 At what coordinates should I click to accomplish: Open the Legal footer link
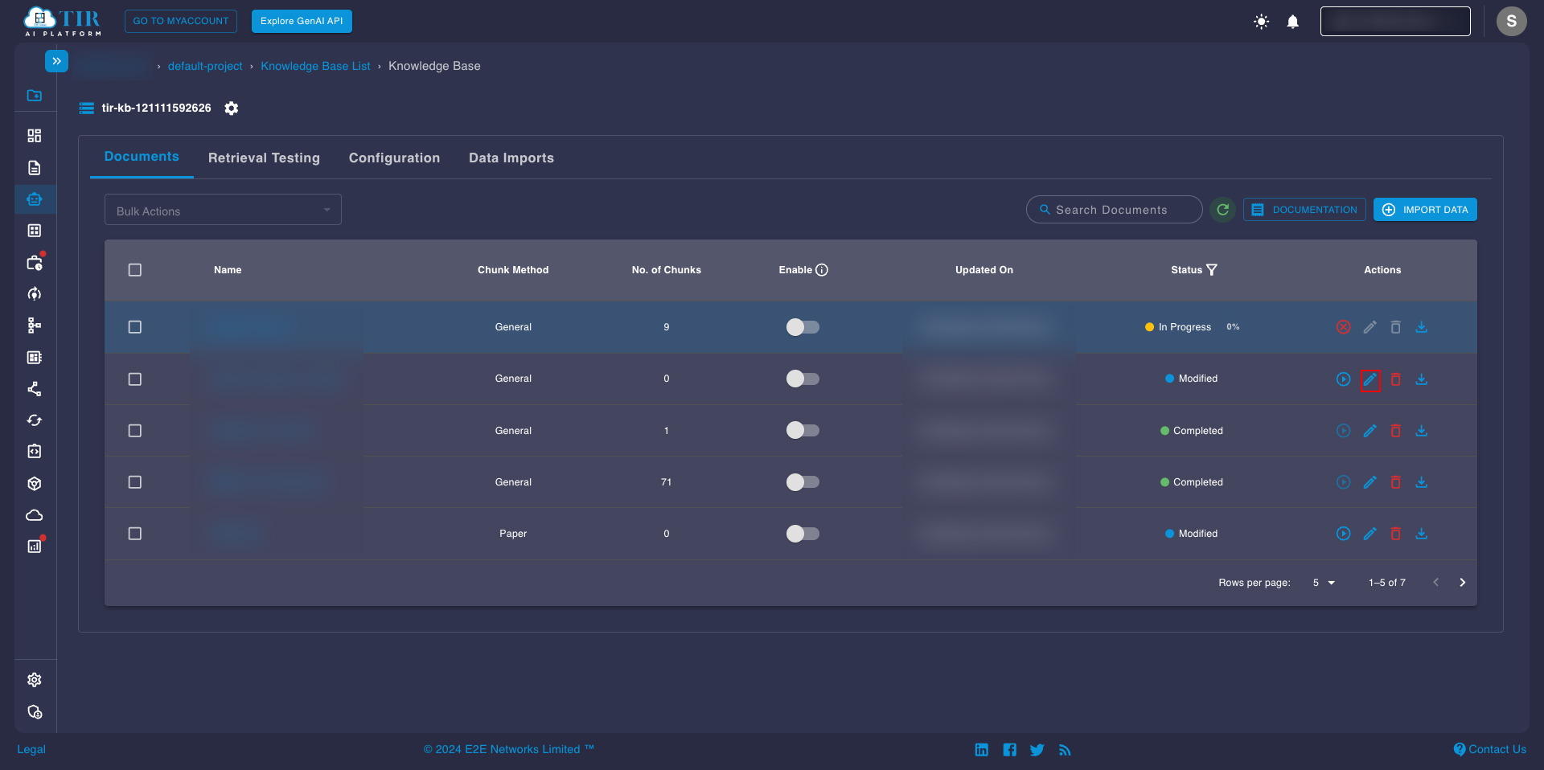[x=31, y=749]
